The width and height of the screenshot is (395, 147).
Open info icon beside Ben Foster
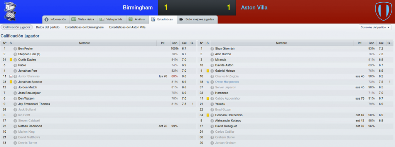click(15, 49)
